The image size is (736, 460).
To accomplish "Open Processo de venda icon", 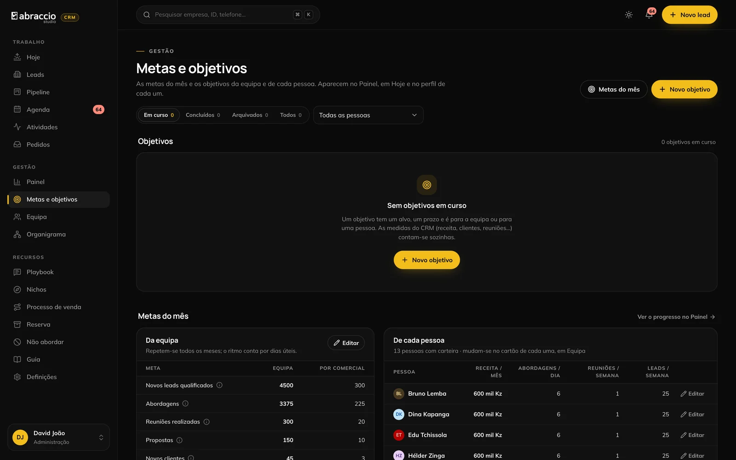I will pyautogui.click(x=17, y=307).
